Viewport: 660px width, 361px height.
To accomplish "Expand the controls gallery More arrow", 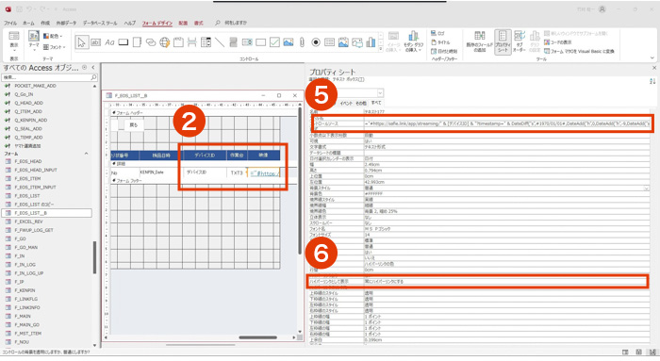I will [x=381, y=49].
